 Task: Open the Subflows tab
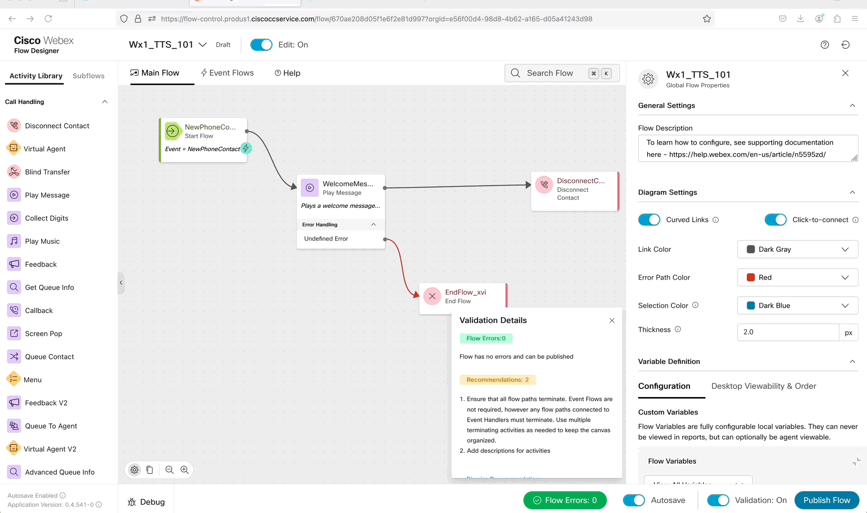[88, 76]
